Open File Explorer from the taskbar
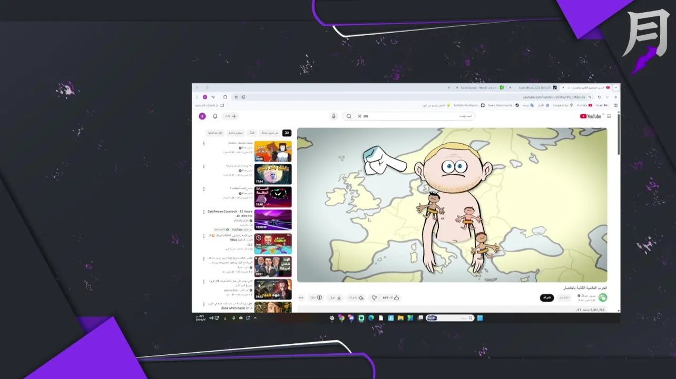Image resolution: width=676 pixels, height=379 pixels. [x=400, y=318]
